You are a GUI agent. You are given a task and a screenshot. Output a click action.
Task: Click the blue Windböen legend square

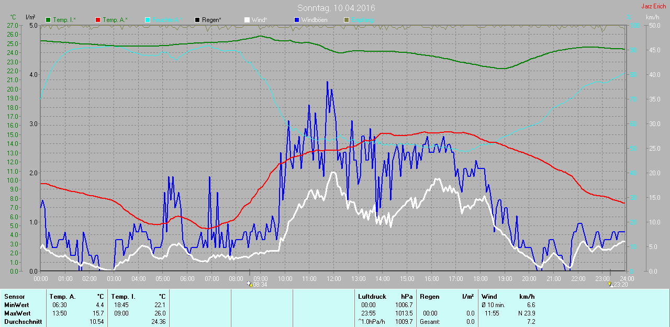pos(297,20)
